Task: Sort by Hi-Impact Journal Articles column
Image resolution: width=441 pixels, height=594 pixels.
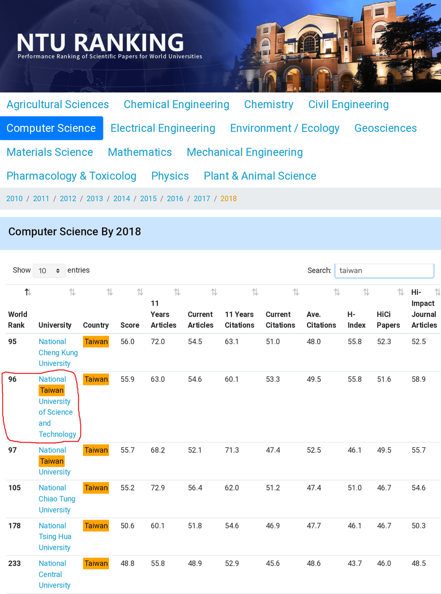Action: [436, 292]
